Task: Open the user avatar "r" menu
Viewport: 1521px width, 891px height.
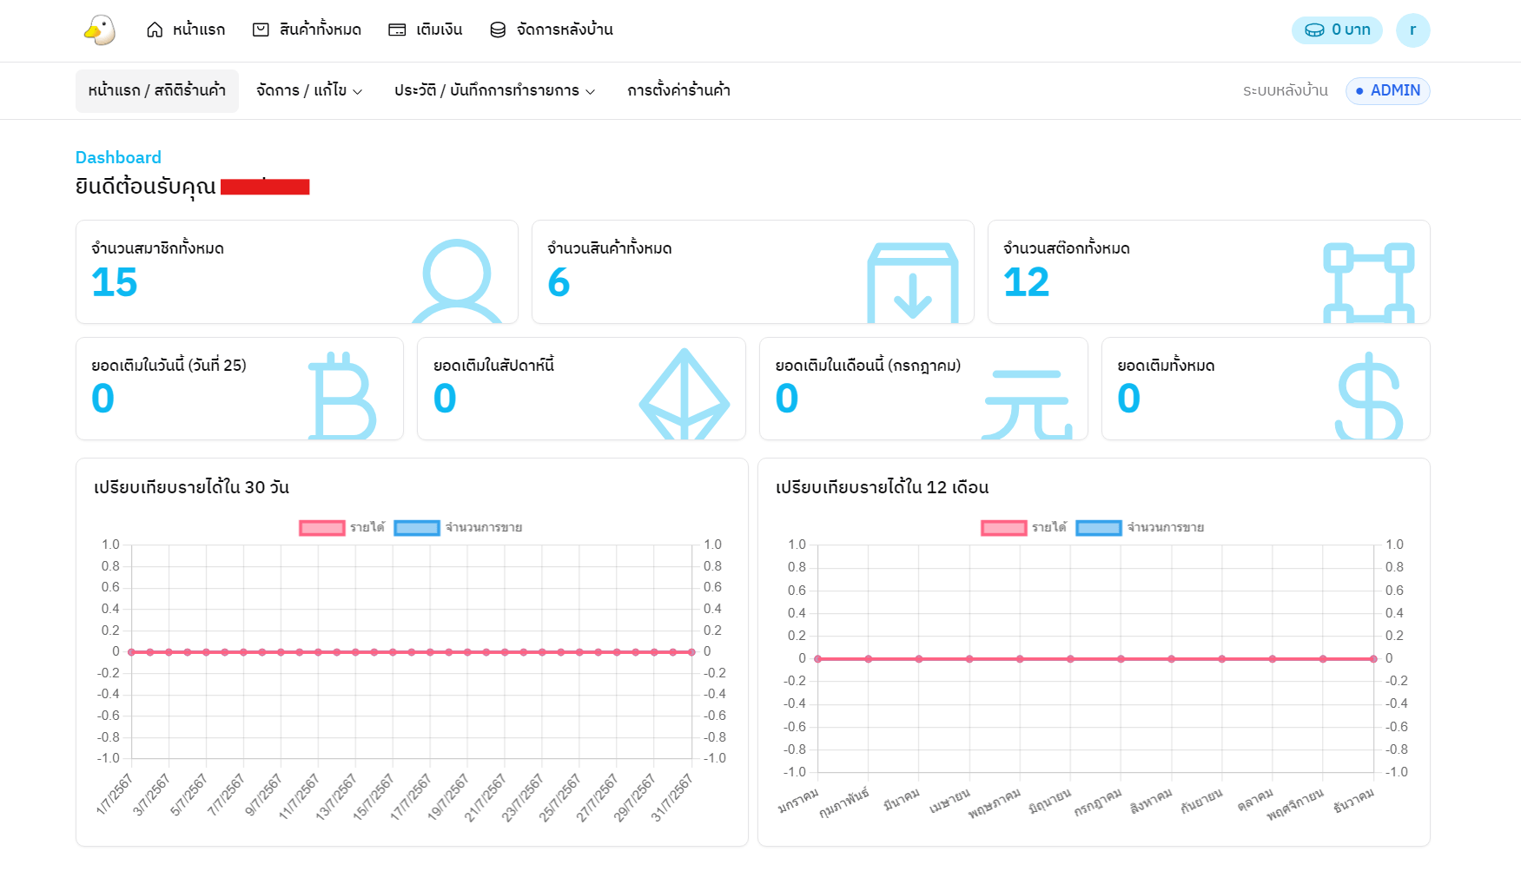Action: (x=1412, y=30)
